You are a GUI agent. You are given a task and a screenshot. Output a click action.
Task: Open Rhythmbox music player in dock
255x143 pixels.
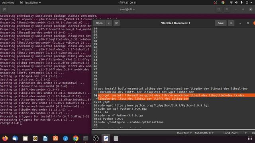pos(35,138)
